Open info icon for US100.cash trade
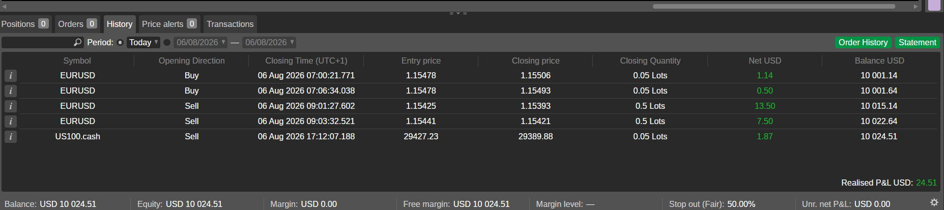The height and width of the screenshot is (210, 944). (x=11, y=137)
